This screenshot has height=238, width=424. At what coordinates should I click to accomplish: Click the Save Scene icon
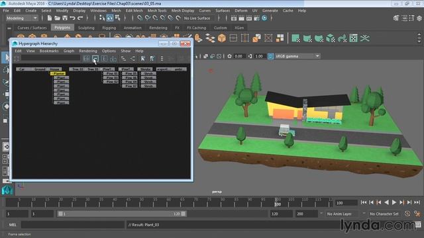pos(65,18)
